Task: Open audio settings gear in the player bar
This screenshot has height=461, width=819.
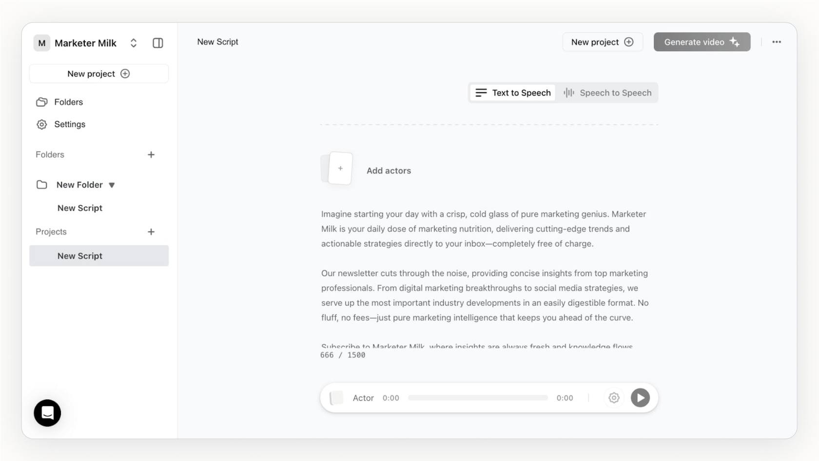Action: (x=613, y=398)
